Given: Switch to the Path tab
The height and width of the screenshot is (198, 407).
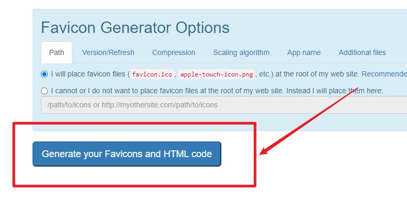Looking at the screenshot, I should [x=57, y=52].
